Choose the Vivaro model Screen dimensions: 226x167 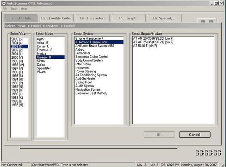[50, 72]
